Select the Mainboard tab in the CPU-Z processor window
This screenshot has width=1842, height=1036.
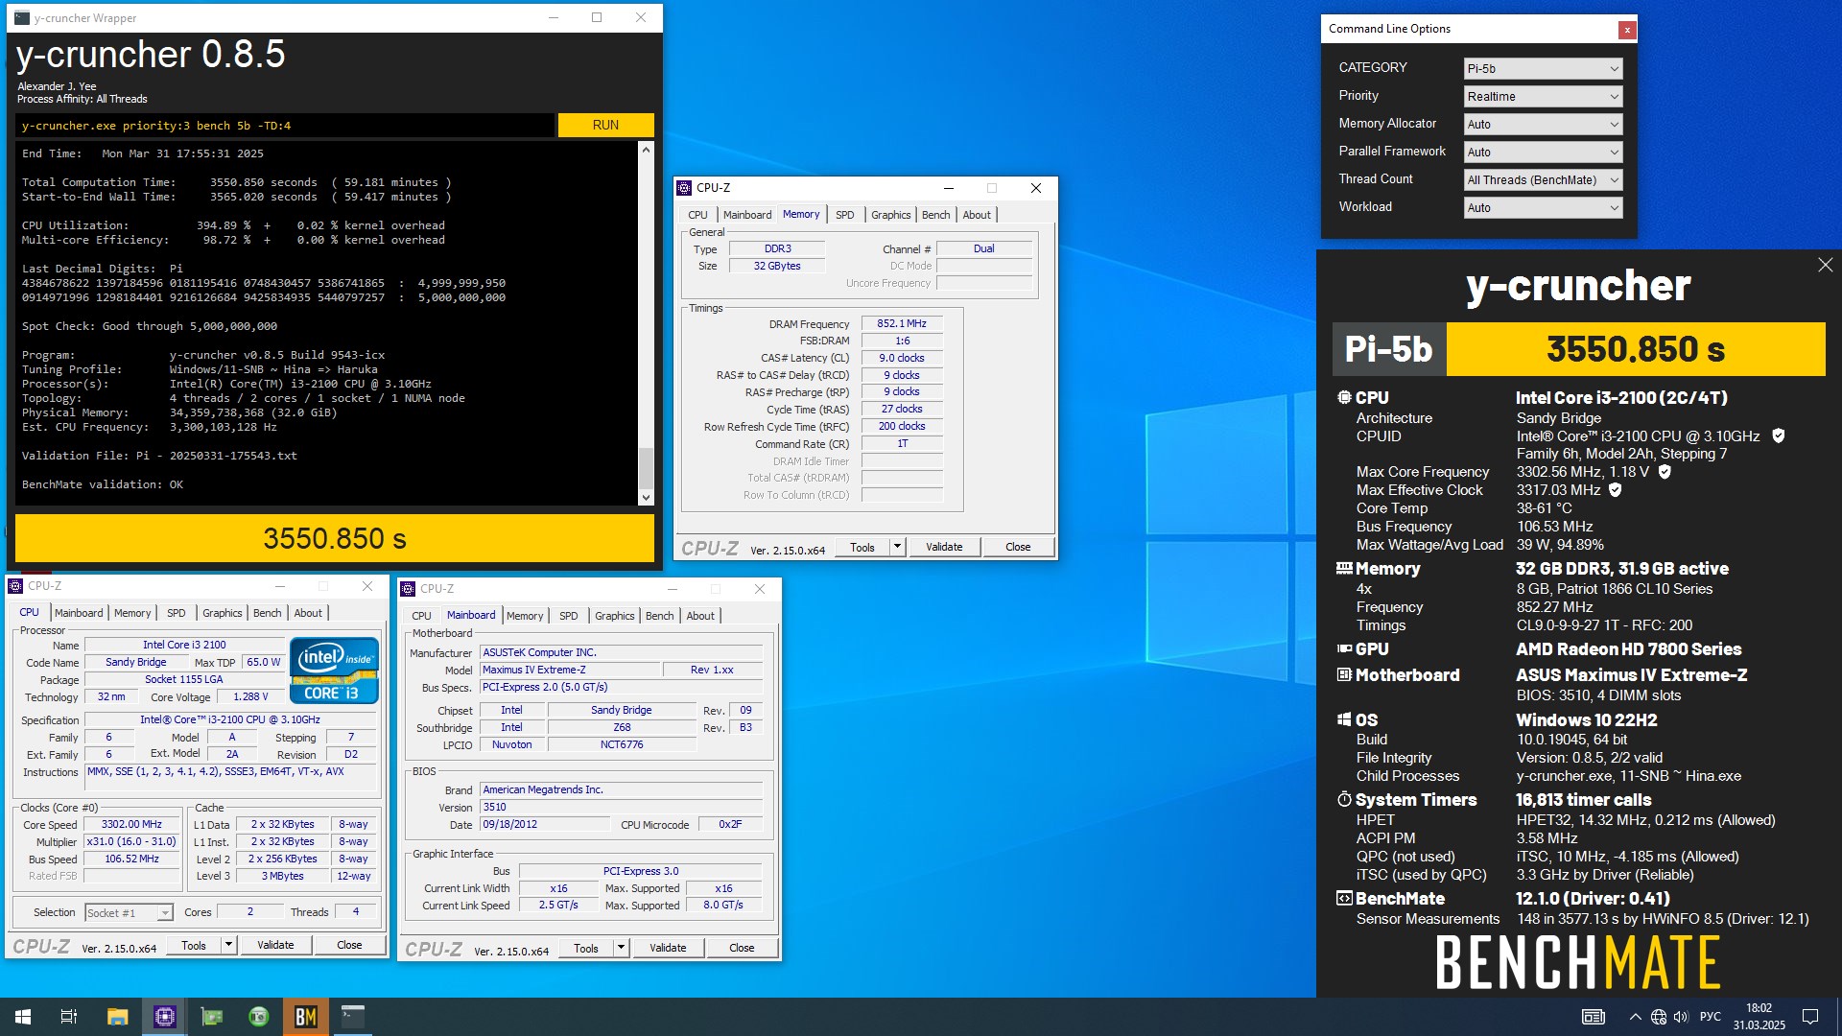pos(79,613)
